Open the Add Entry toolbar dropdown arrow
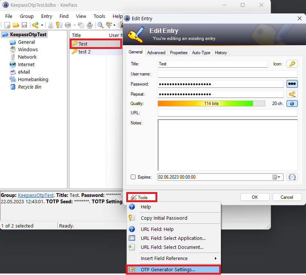The width and height of the screenshot is (306, 275). click(x=42, y=25)
